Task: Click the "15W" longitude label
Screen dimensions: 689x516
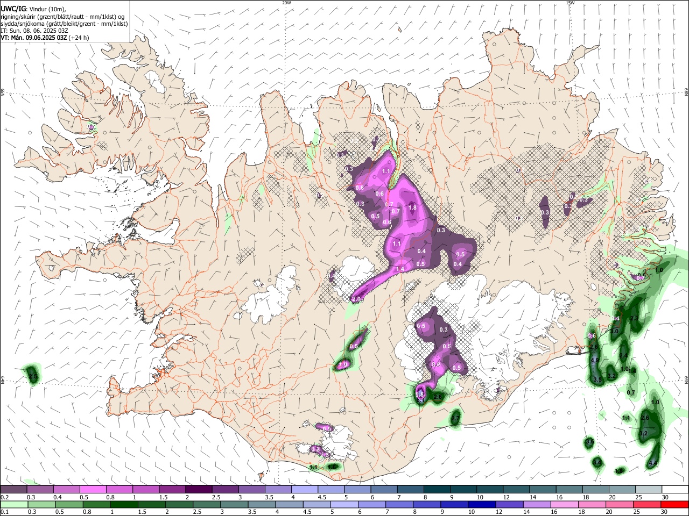Action: pyautogui.click(x=570, y=3)
